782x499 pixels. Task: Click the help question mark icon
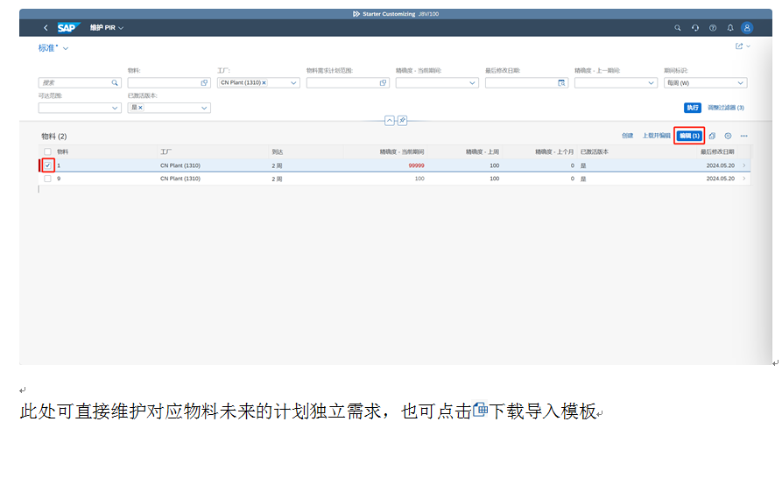[x=713, y=28]
